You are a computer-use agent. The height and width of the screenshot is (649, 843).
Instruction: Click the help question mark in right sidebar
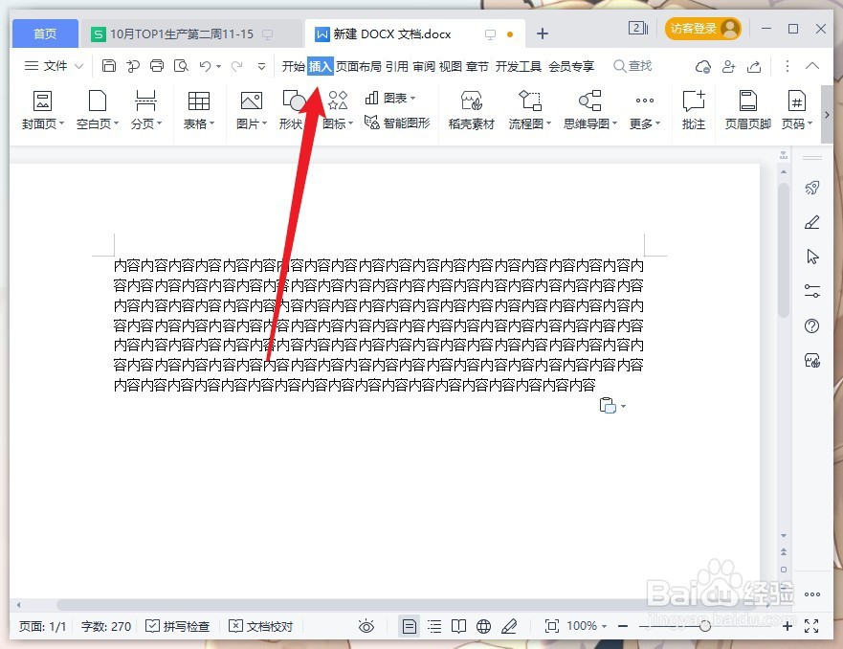(x=811, y=325)
